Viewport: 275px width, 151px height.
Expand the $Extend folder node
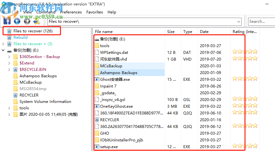9,63
